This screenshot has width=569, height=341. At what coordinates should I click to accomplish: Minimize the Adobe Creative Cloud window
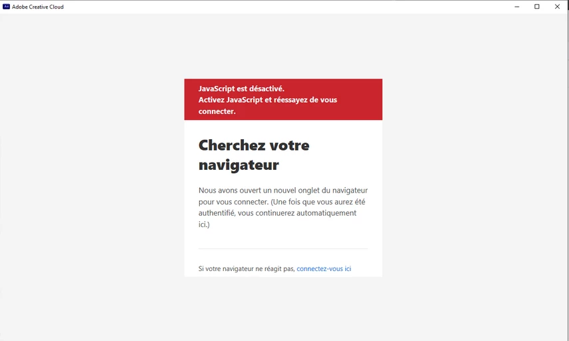tap(517, 7)
